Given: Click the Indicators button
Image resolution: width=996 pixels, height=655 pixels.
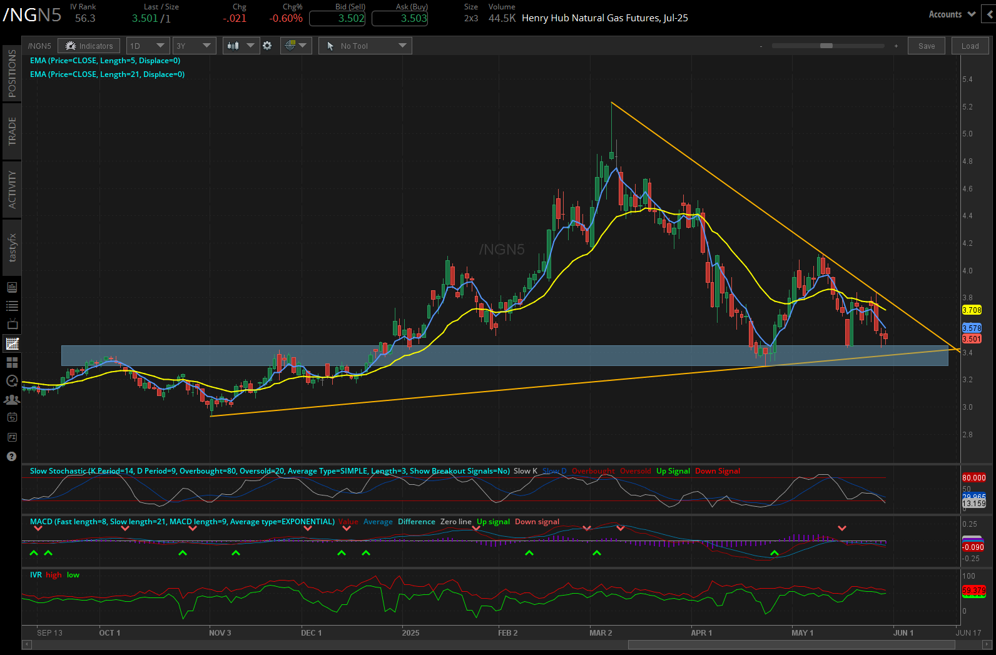Looking at the screenshot, I should tap(89, 46).
